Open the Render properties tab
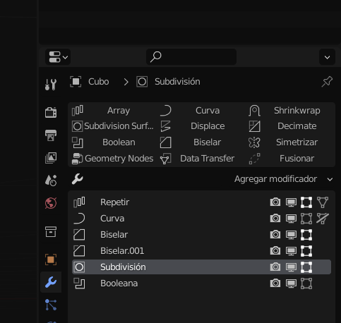Image resolution: width=341 pixels, height=323 pixels. click(x=51, y=112)
